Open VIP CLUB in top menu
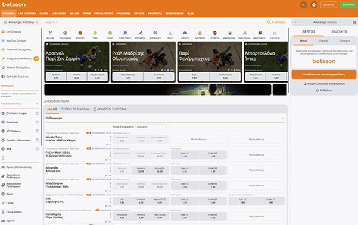 [x=139, y=14]
